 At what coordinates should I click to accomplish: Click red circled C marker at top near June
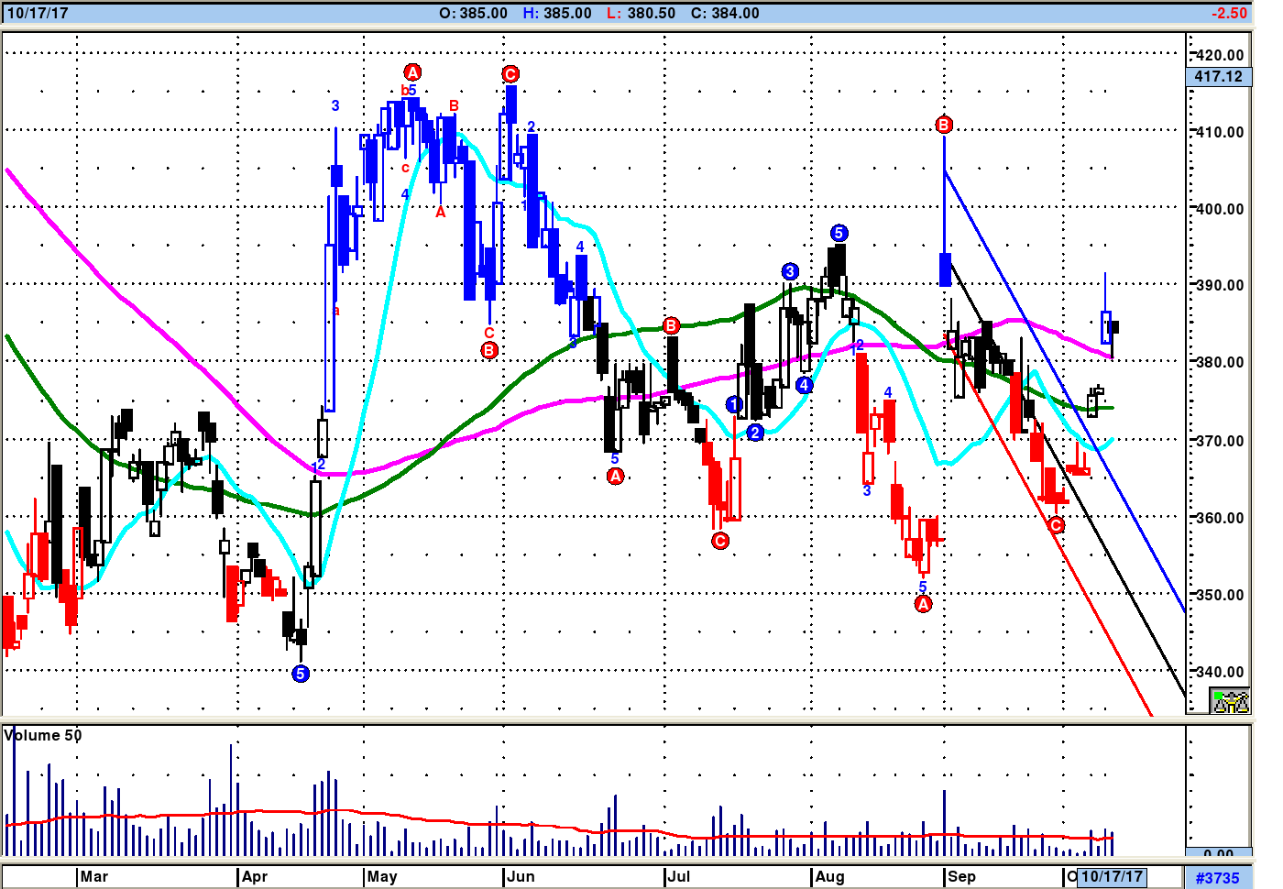(x=510, y=74)
